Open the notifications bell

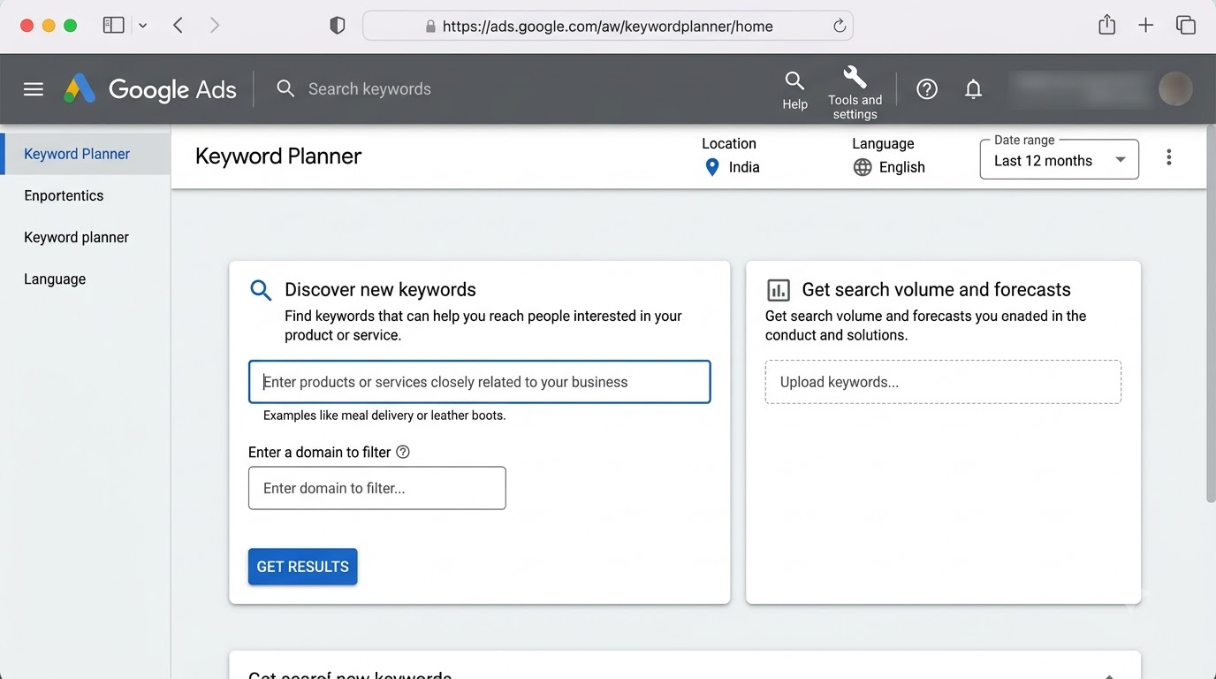[973, 88]
